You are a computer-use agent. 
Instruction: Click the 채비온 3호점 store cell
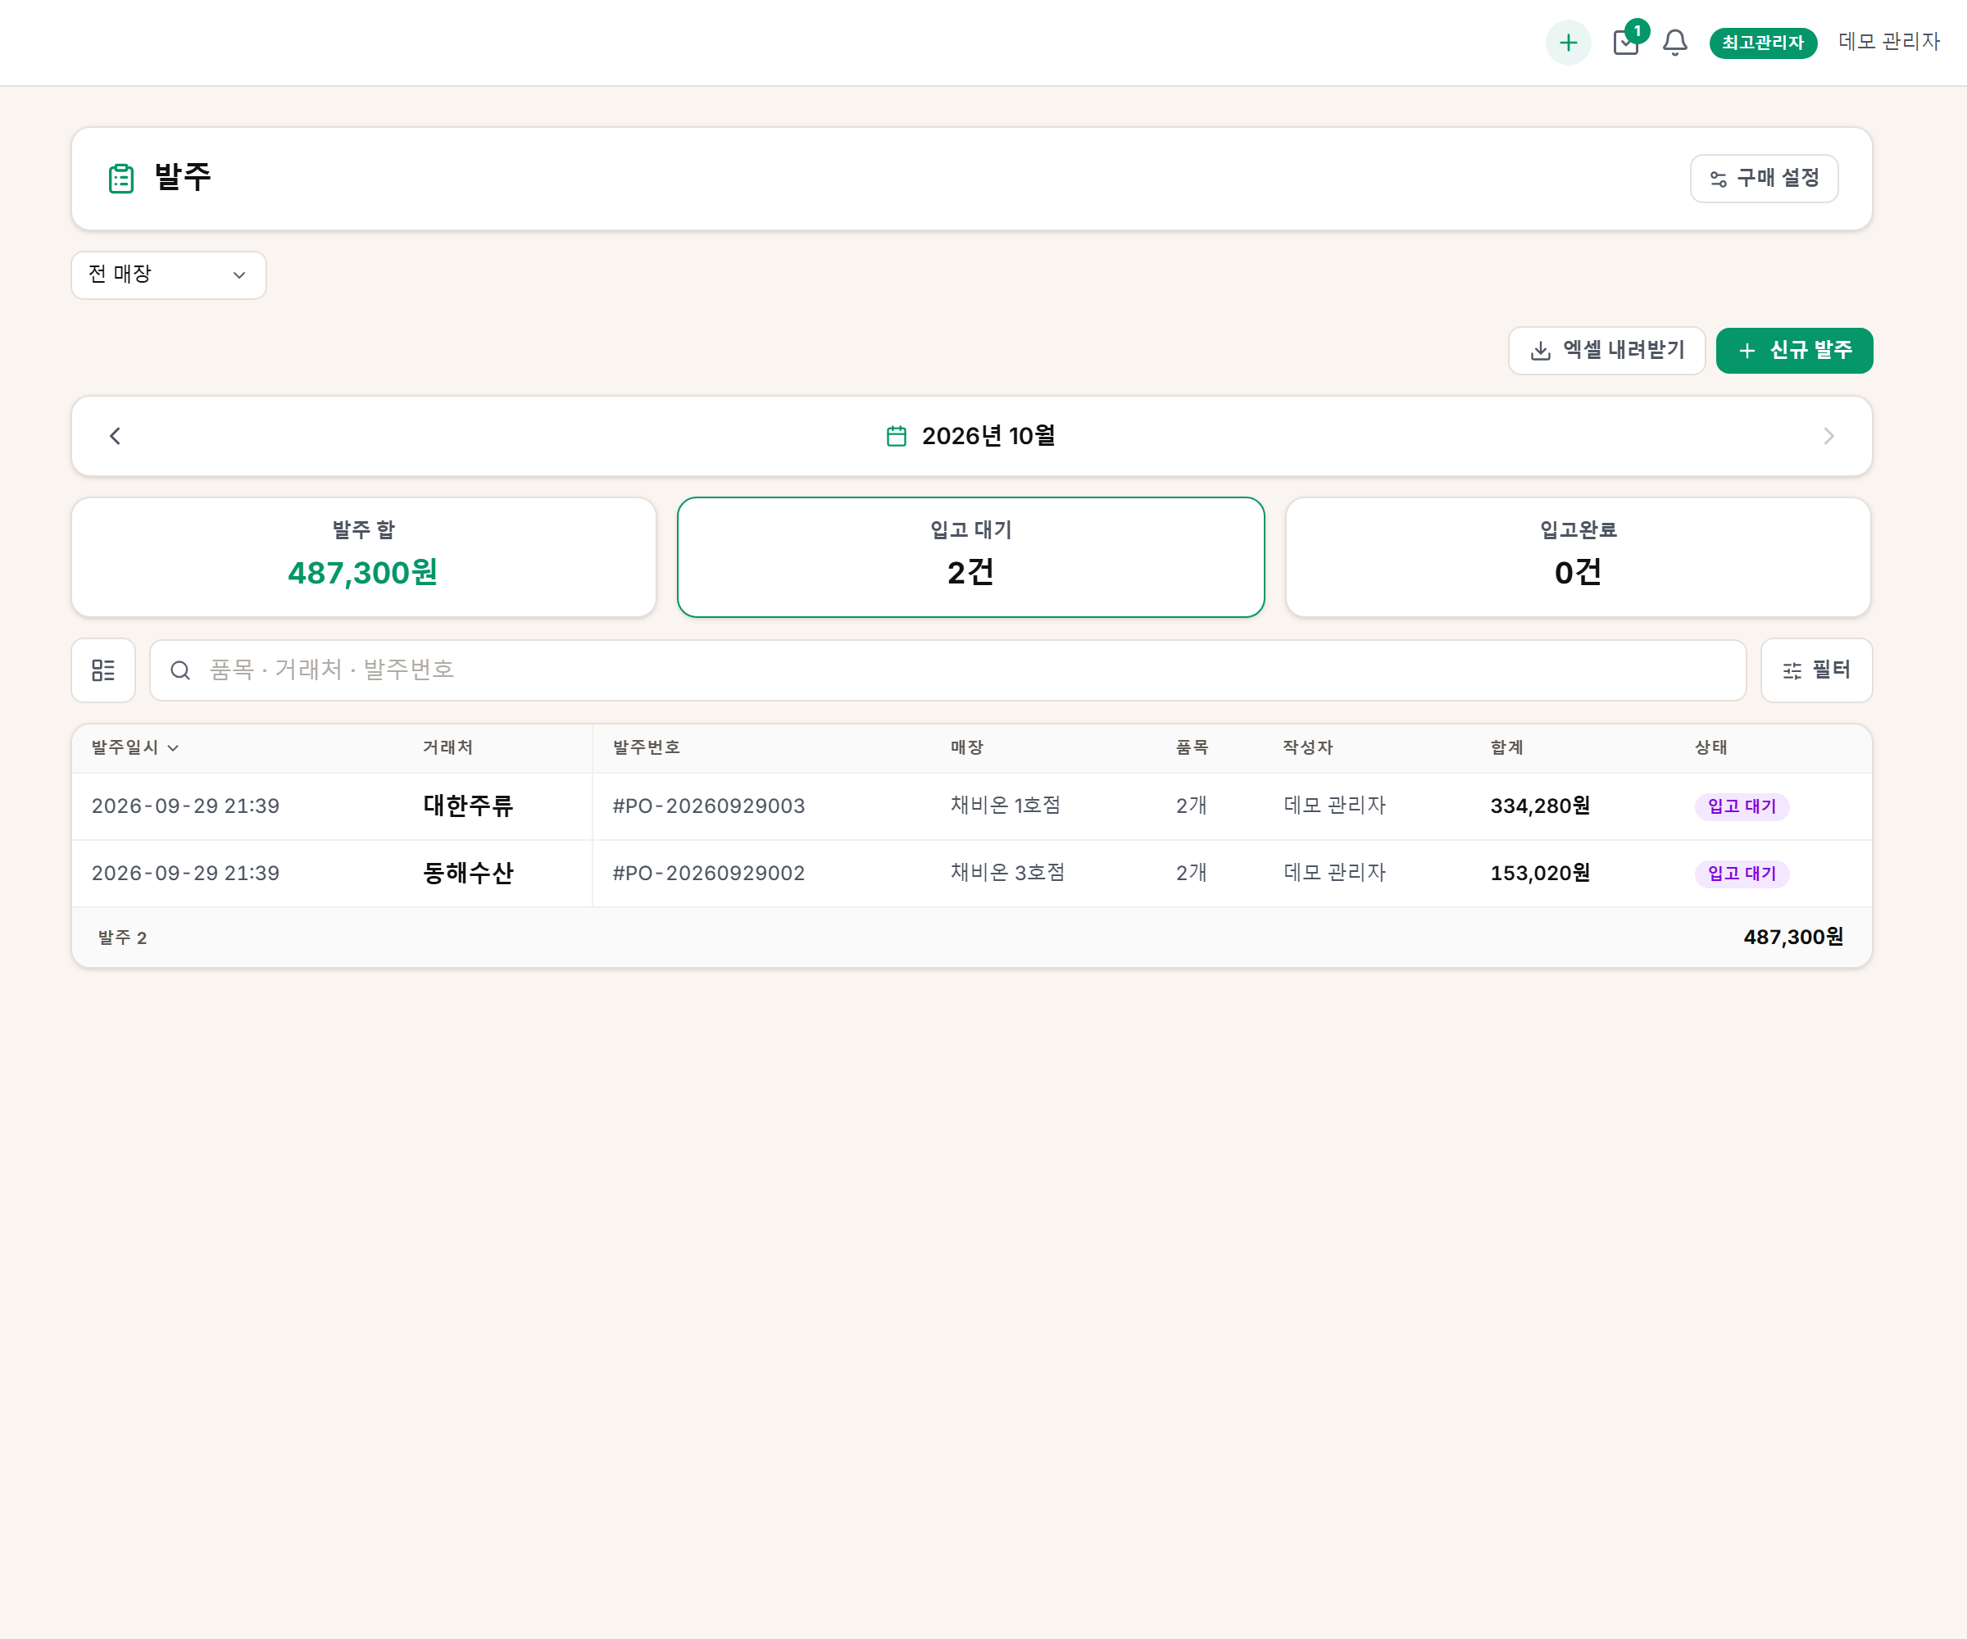tap(1007, 873)
